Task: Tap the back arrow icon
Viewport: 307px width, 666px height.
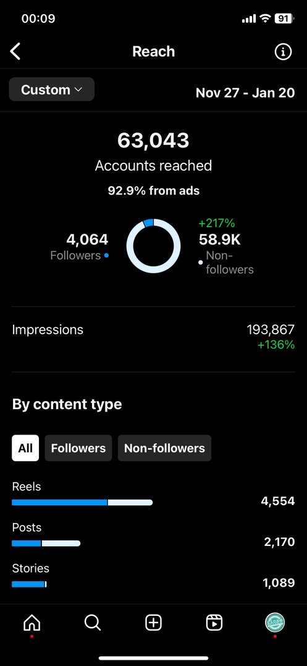Action: (15, 51)
